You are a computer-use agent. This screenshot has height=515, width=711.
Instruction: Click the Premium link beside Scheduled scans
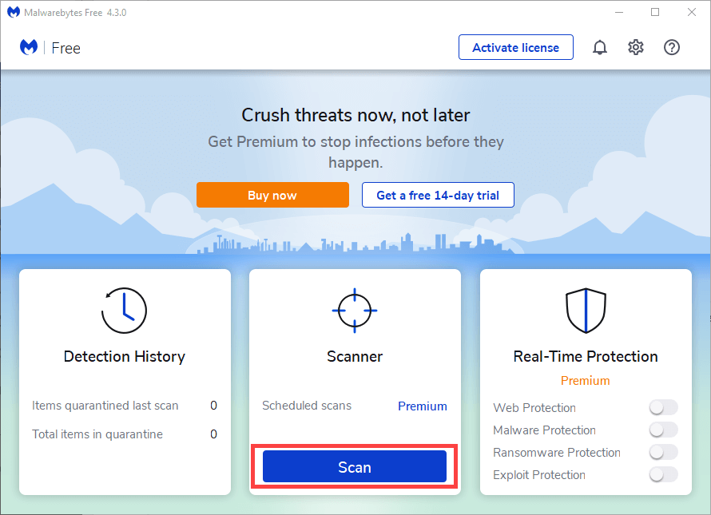click(423, 406)
